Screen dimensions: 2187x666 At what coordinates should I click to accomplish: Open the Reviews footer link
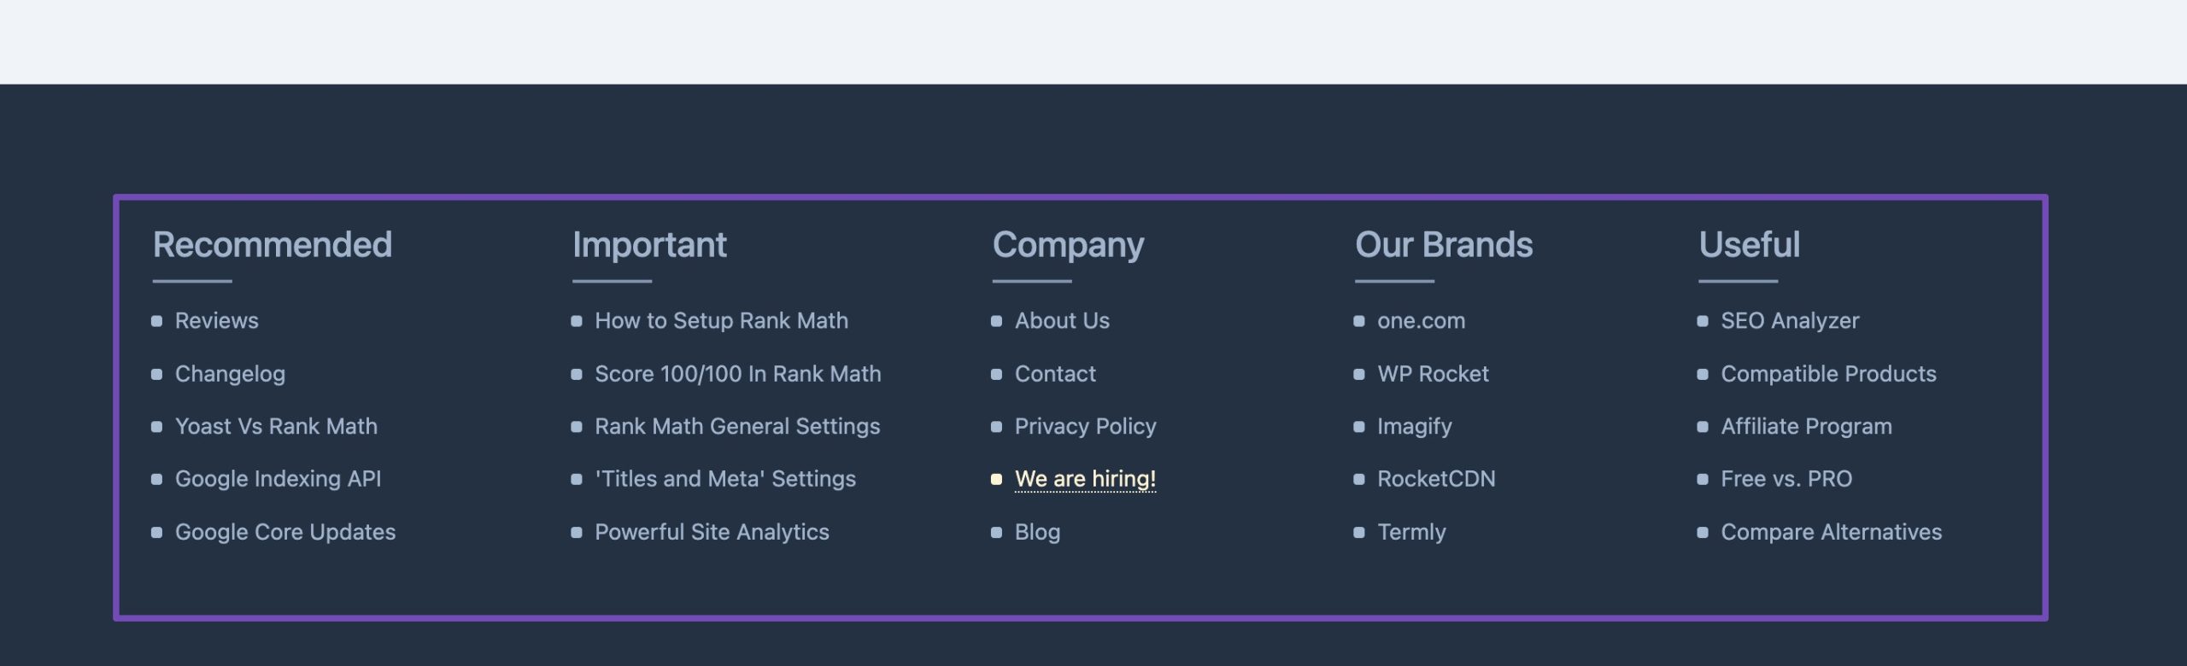[x=216, y=321]
